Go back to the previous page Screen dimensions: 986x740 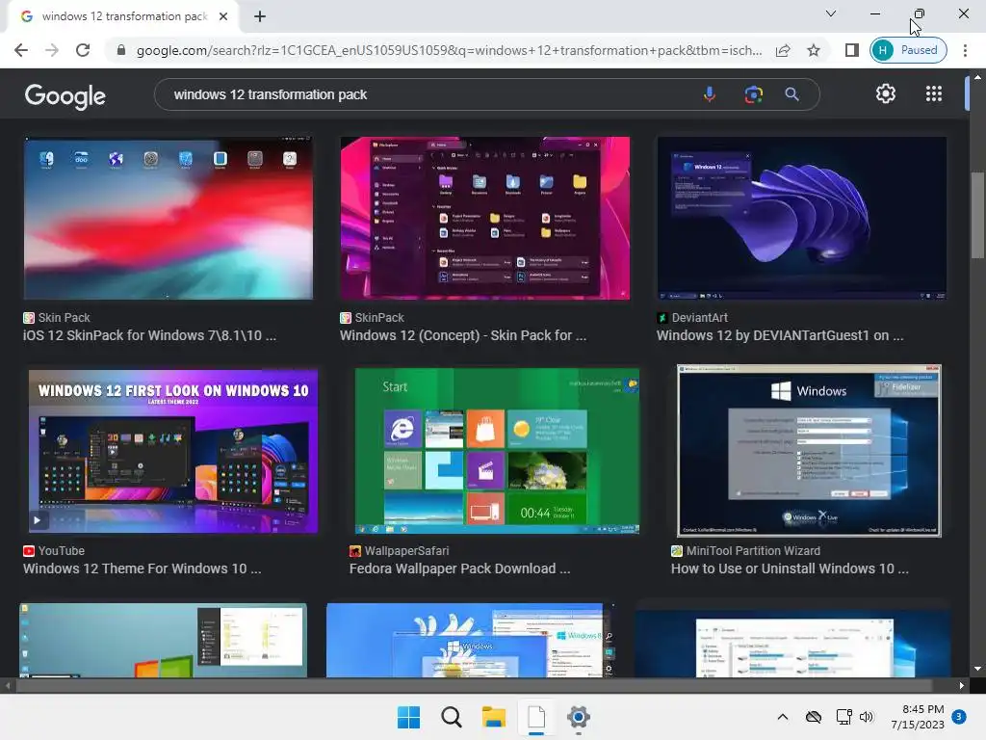(21, 50)
